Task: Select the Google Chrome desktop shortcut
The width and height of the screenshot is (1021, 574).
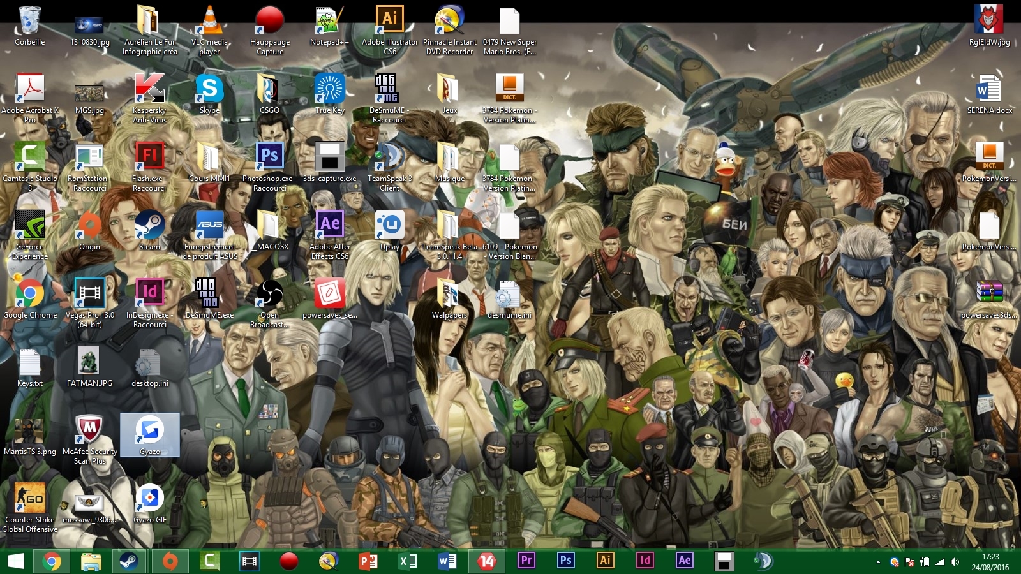Action: point(30,298)
